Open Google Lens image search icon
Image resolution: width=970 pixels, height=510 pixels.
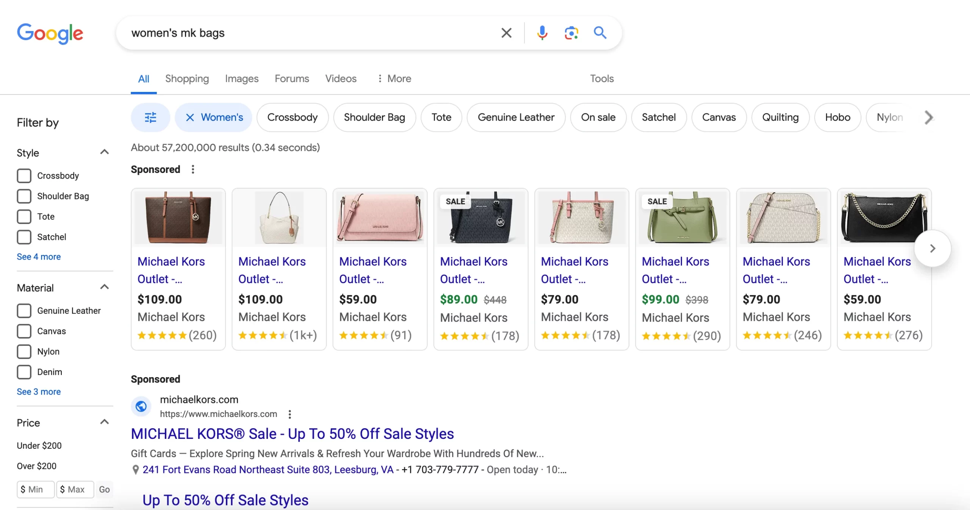571,33
